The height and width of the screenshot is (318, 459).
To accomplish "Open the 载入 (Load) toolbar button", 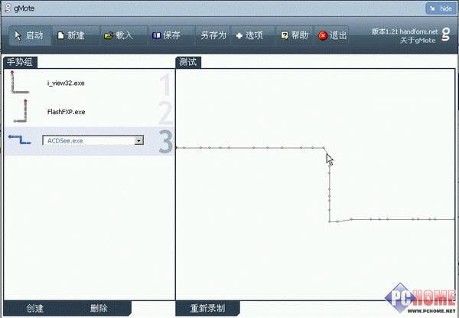I will tap(124, 36).
